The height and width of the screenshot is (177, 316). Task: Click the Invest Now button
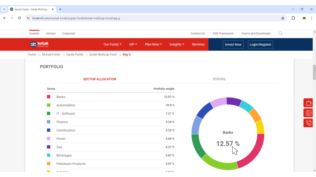pos(233,45)
